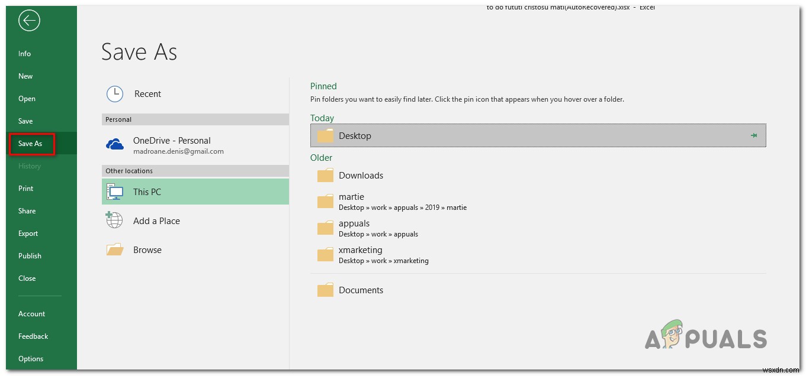This screenshot has height=376, width=806.
Task: Click path text Desktop » work » appuals » 2019 » martie
Action: pos(403,208)
